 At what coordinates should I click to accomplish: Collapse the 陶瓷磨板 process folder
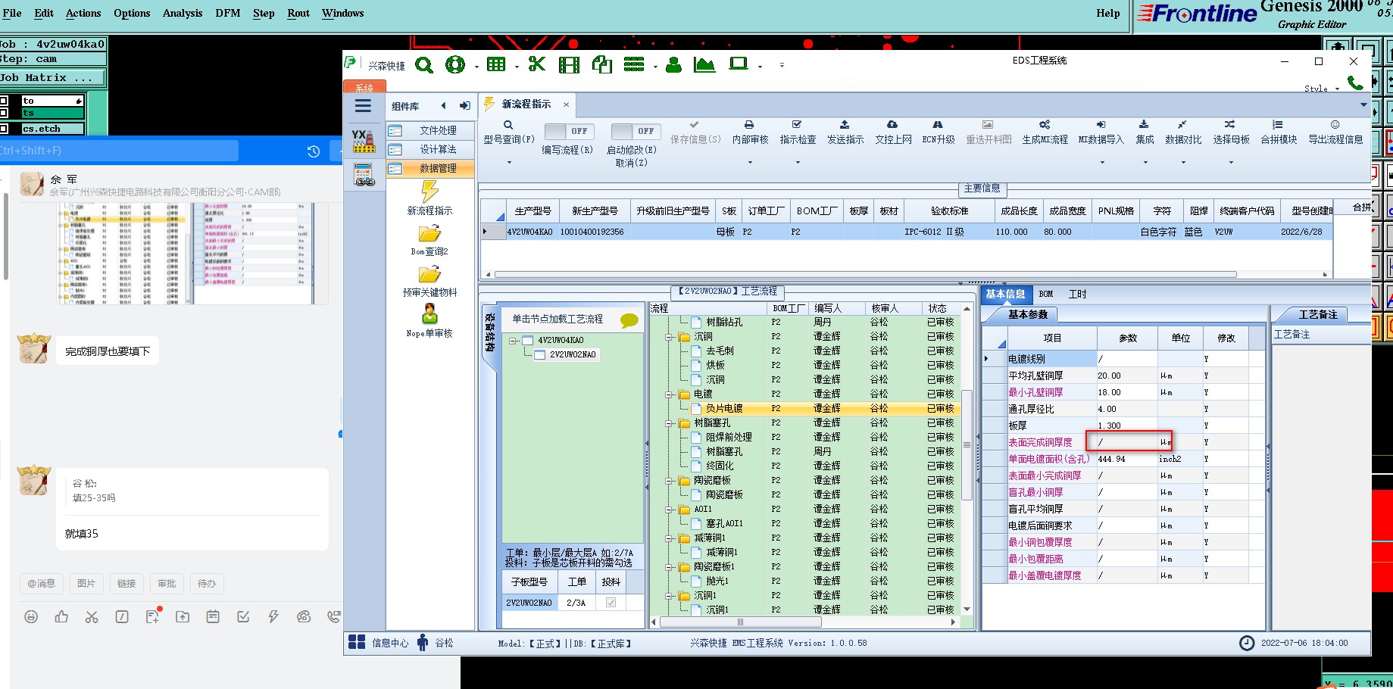670,481
